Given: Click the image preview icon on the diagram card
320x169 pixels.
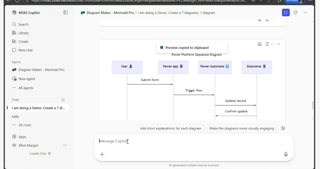Looking at the screenshot, I should pos(260,44).
